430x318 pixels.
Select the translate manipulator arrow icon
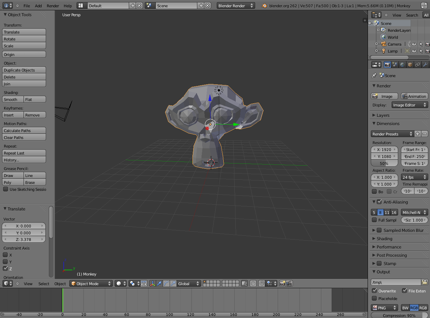(x=159, y=283)
